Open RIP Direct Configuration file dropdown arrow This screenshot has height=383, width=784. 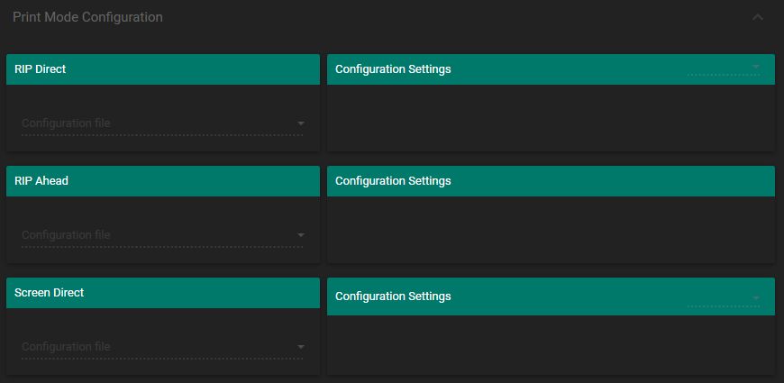(x=301, y=123)
